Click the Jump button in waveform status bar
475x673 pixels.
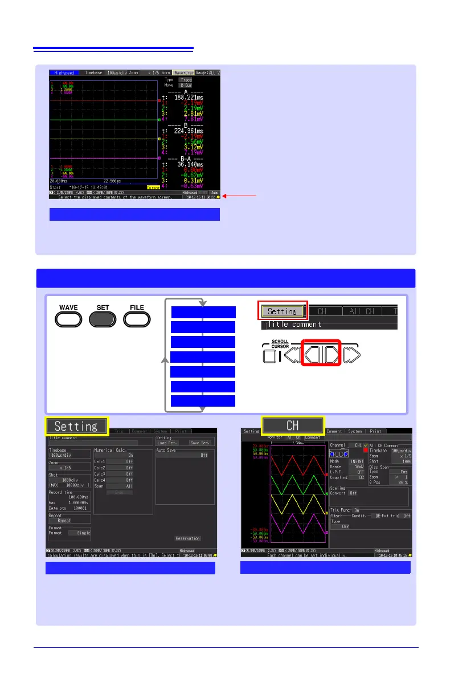214,193
